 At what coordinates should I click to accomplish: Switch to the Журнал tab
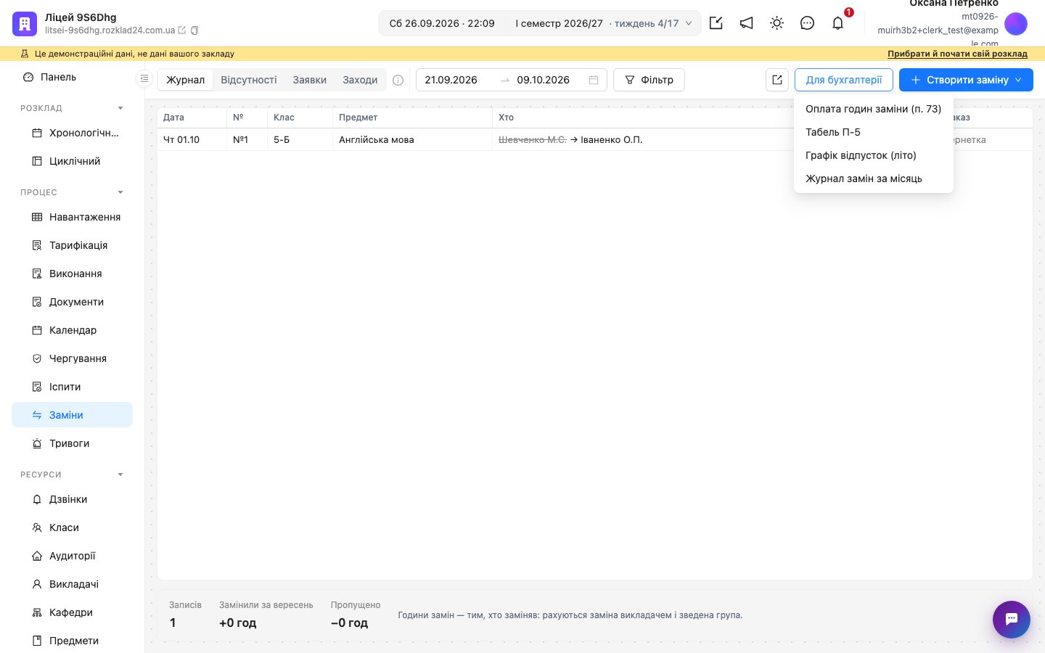coord(186,80)
